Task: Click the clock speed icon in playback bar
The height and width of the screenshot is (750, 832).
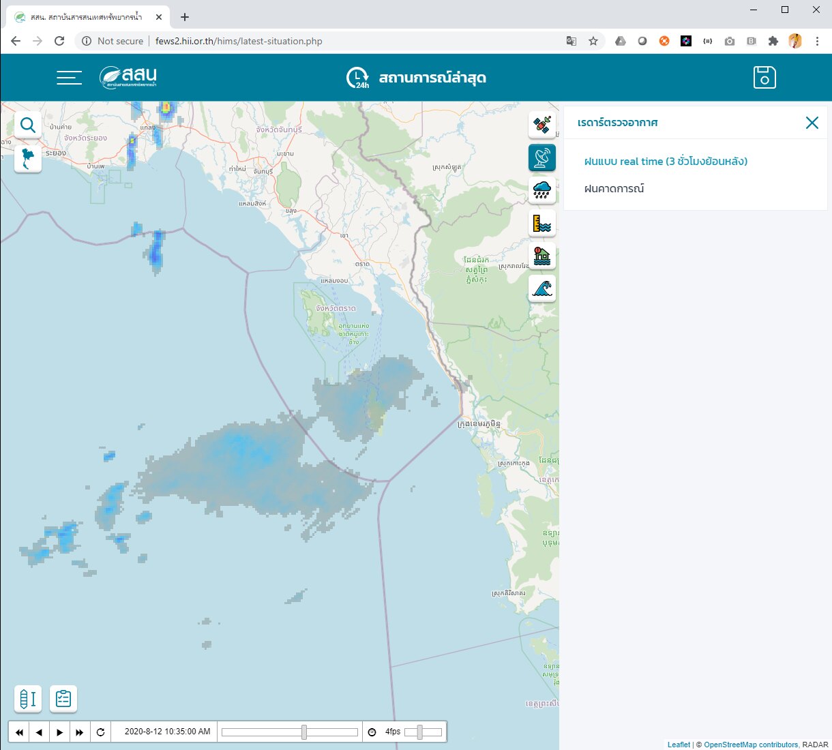Action: (372, 732)
